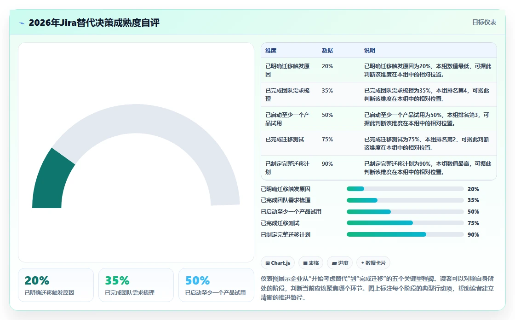
Task: Click the 20% value in the table
Action: coord(327,66)
